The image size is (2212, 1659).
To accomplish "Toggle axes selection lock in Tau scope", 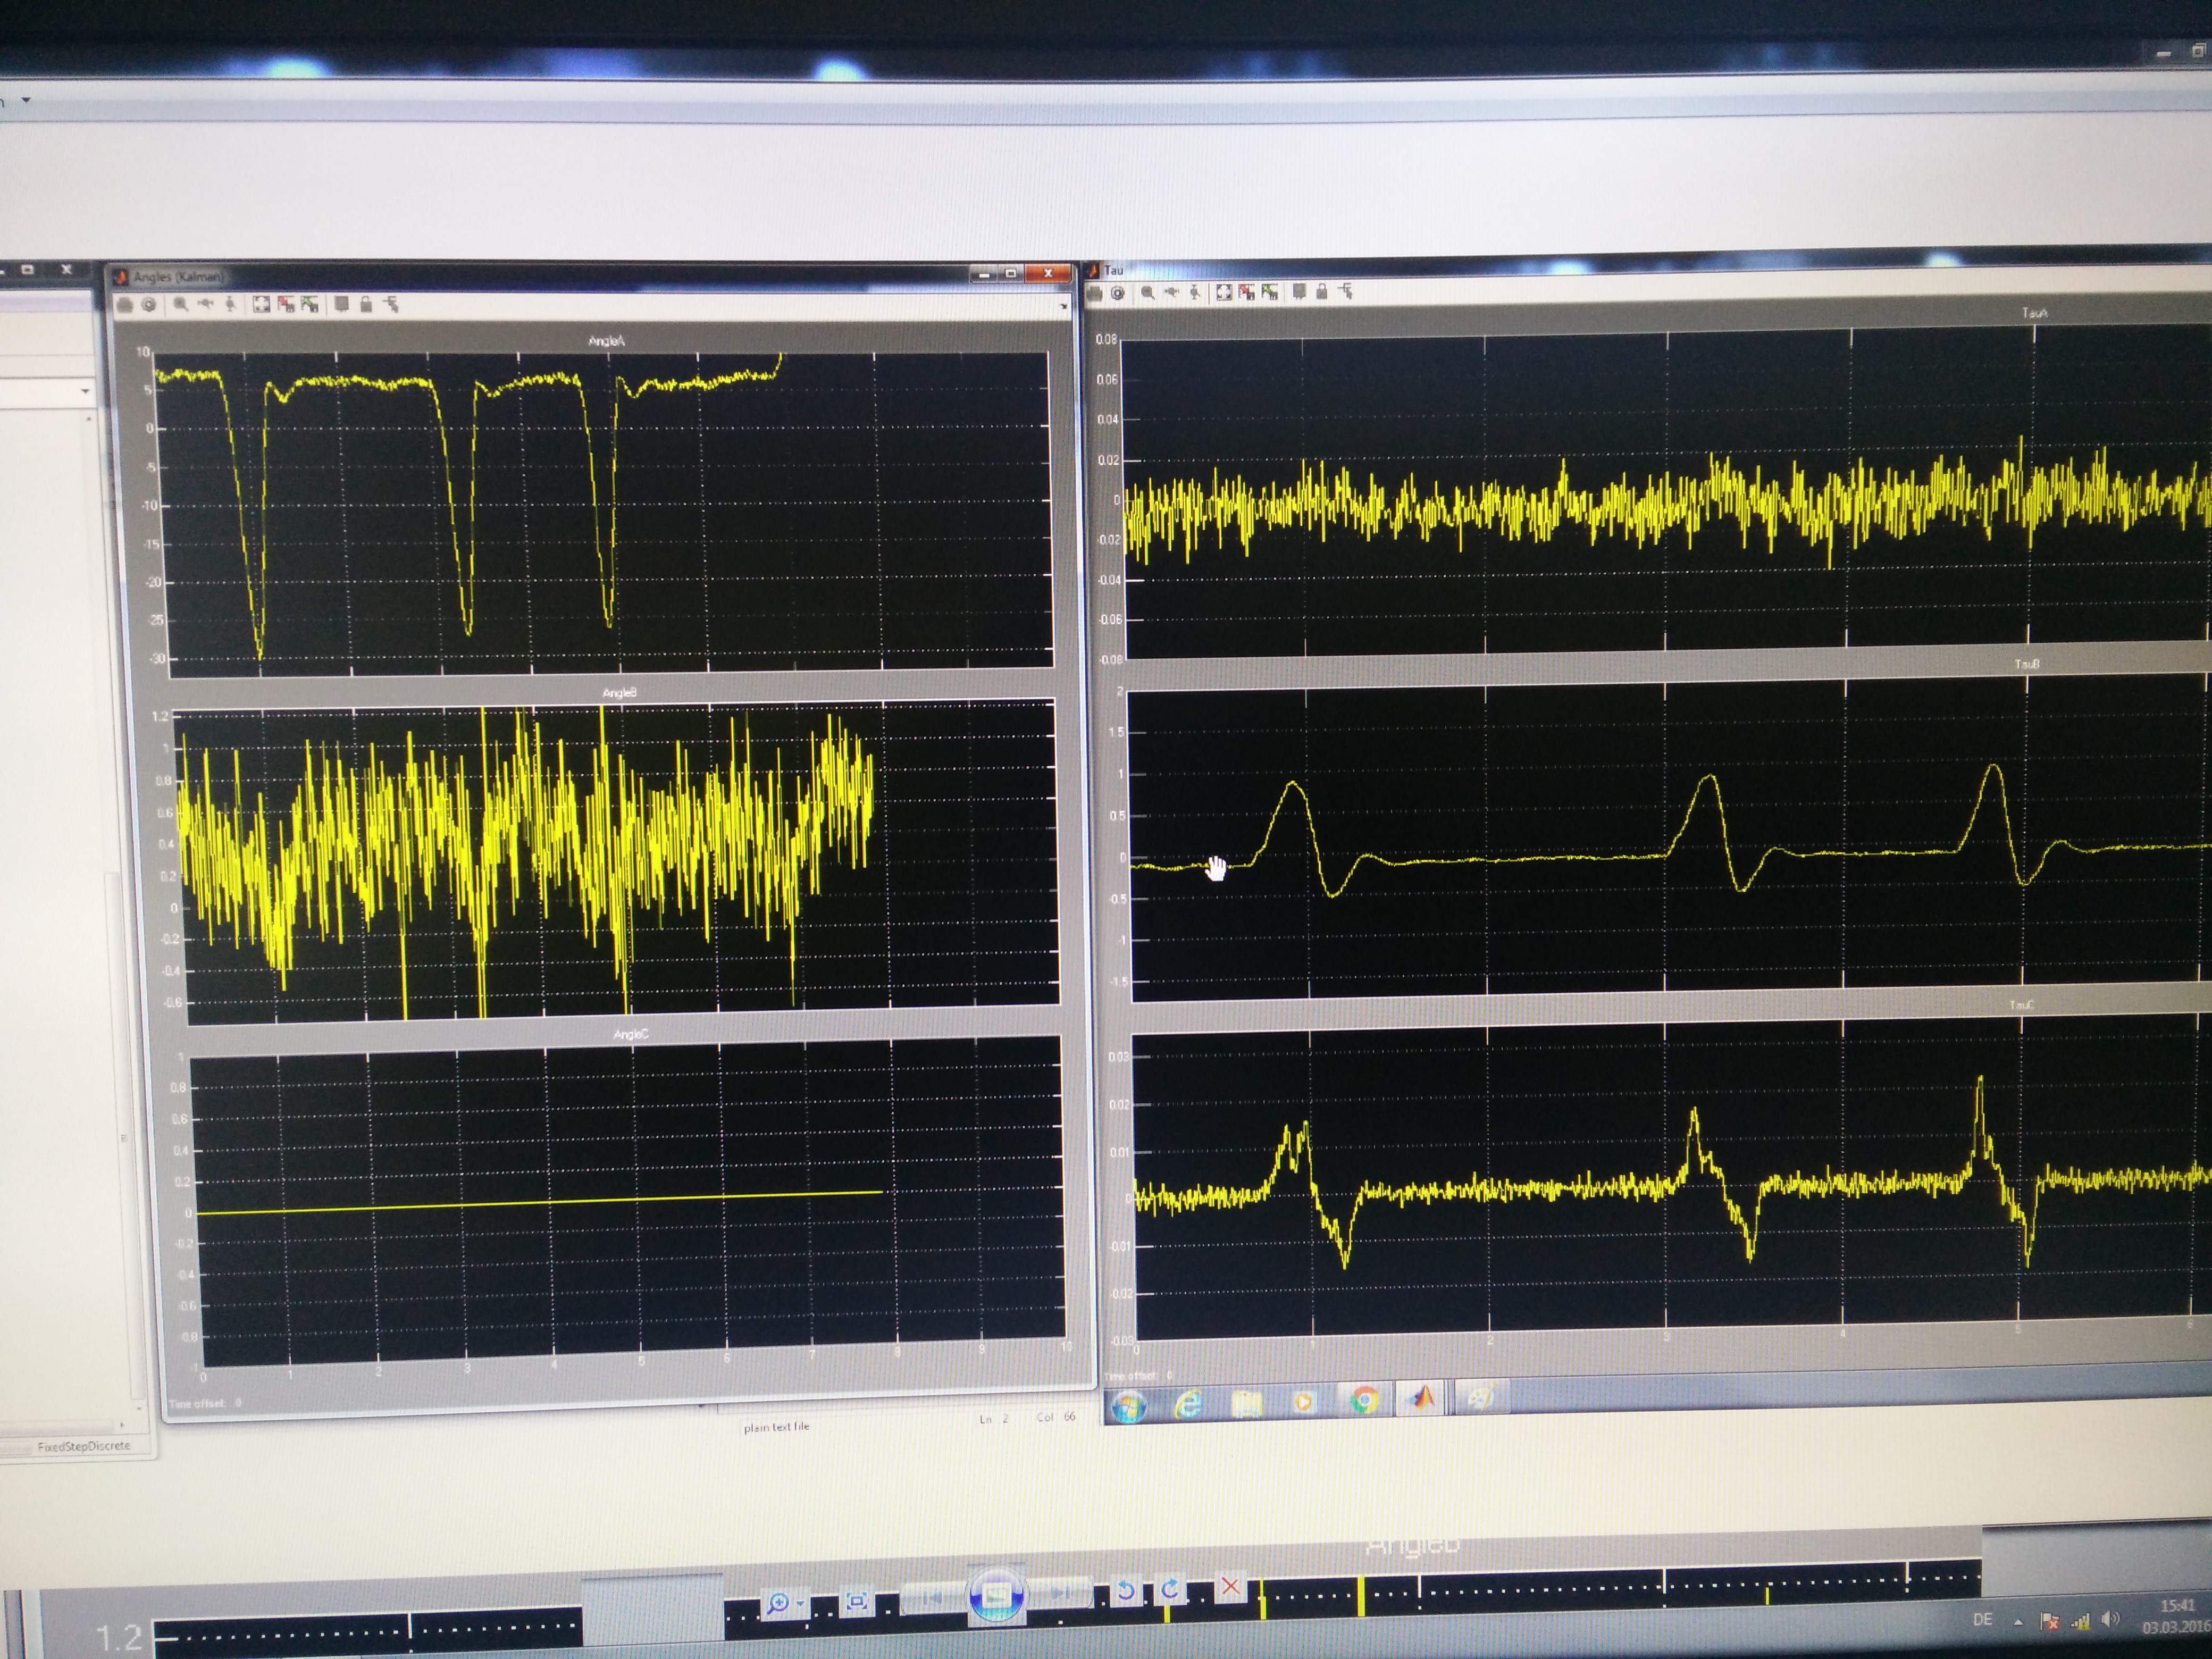I will pos(1322,292).
